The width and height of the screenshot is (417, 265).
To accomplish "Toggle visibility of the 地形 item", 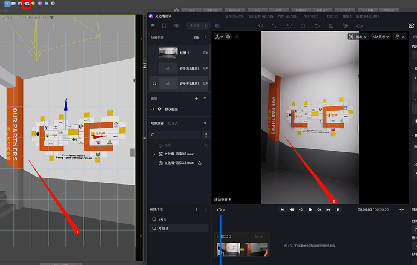I will (x=206, y=145).
